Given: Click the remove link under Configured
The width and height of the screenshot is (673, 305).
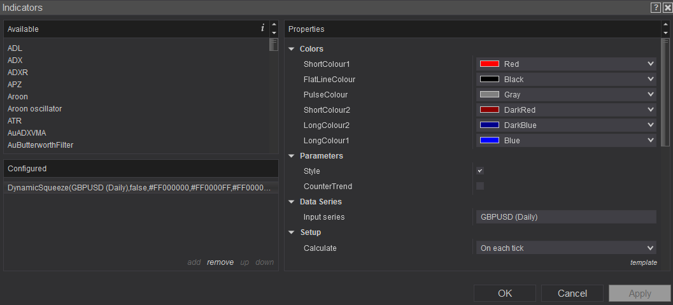Looking at the screenshot, I should (220, 262).
